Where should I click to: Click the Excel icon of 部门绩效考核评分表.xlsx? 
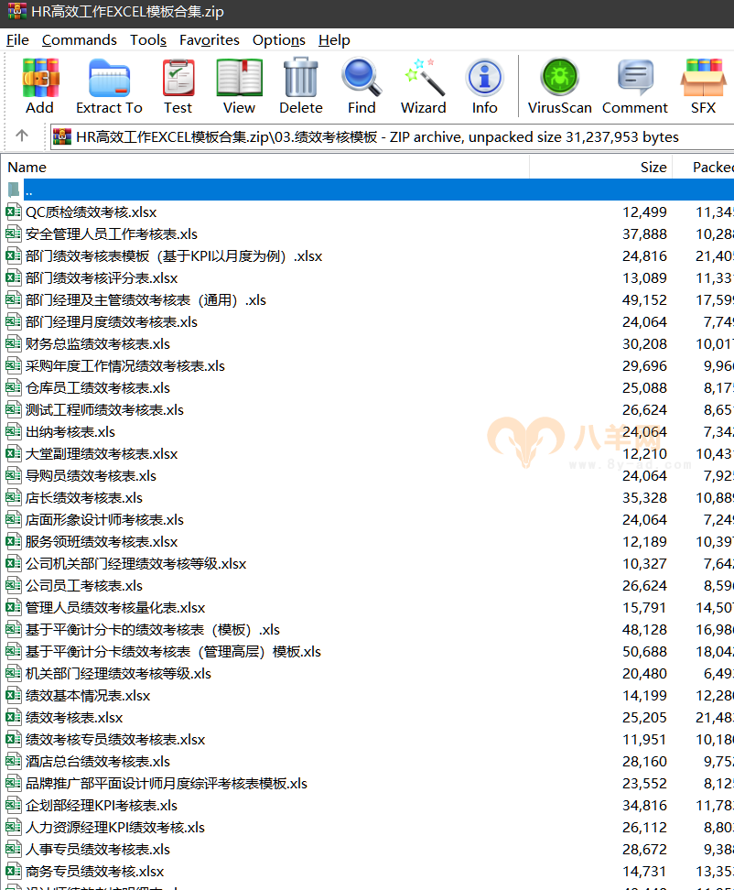point(14,278)
